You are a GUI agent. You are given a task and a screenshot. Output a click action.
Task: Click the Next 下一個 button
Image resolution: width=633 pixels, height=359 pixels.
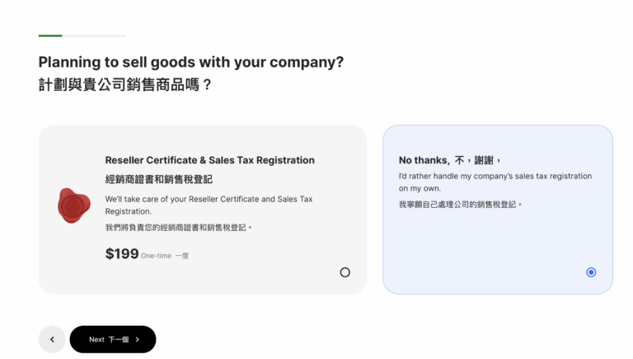(x=112, y=339)
